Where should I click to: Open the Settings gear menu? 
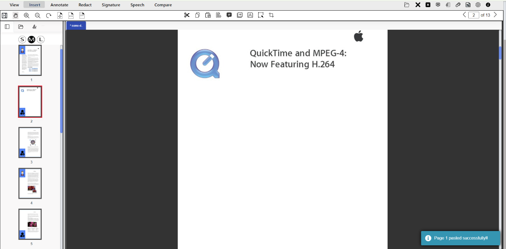pyautogui.click(x=477, y=5)
